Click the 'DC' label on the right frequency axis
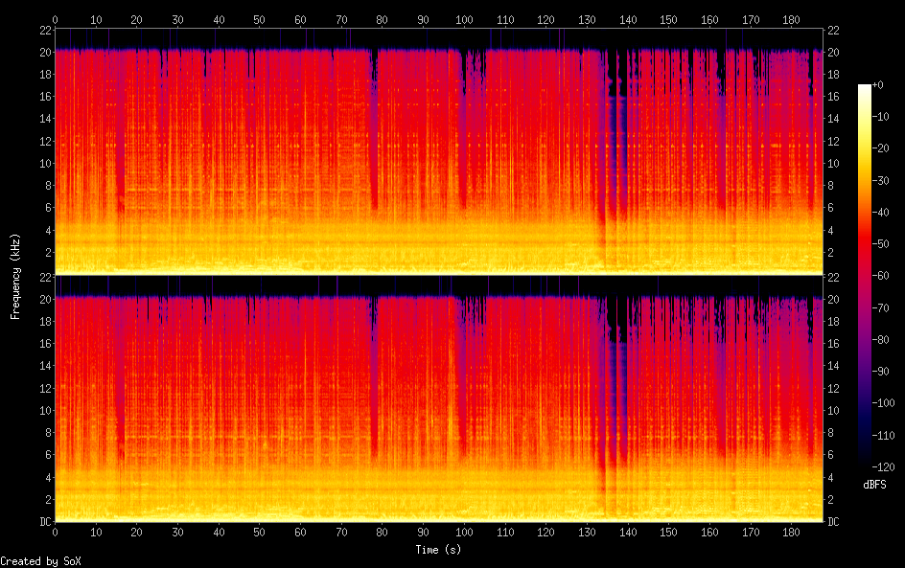The height and width of the screenshot is (568, 905). click(833, 522)
